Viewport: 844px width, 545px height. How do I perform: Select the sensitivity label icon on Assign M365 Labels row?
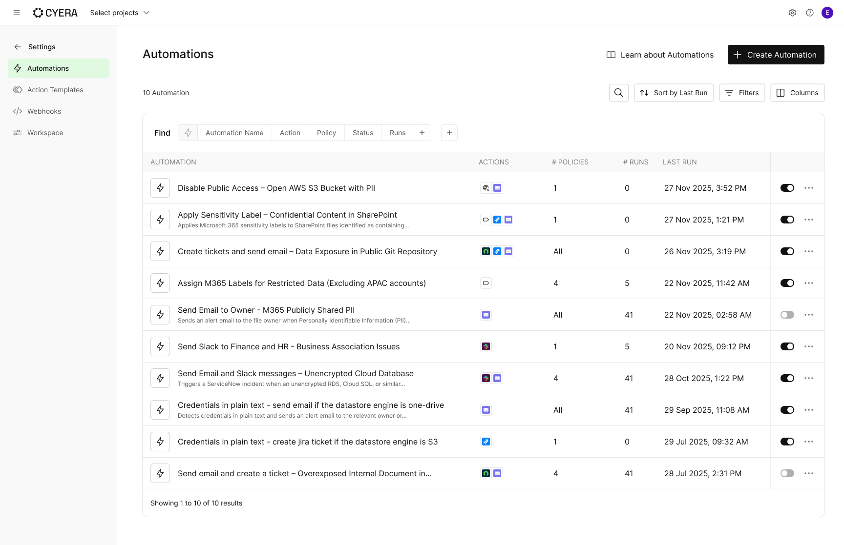485,283
